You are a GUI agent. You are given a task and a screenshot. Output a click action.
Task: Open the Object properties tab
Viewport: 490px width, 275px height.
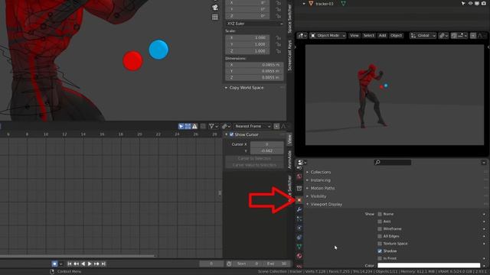coord(299,200)
